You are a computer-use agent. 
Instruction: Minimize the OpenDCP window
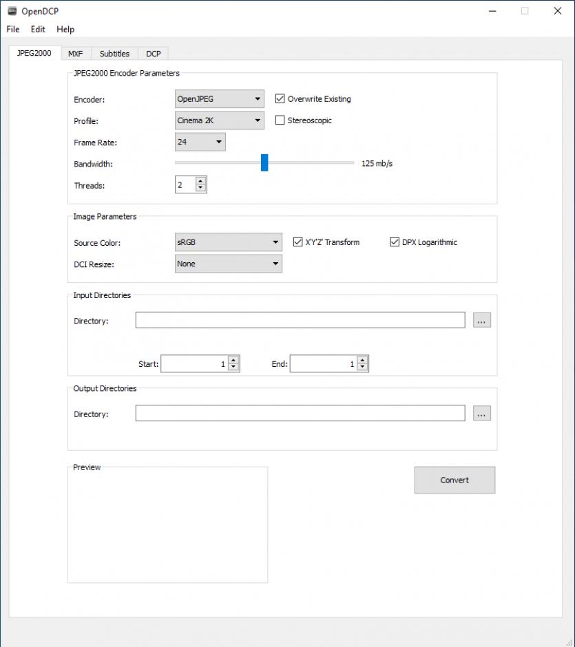point(492,11)
